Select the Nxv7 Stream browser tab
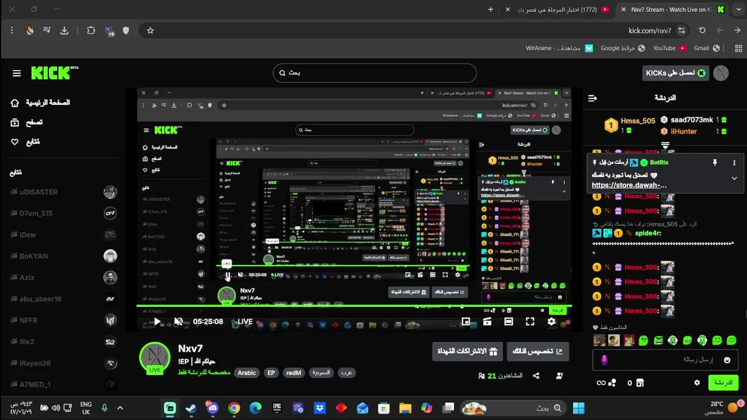The image size is (747, 420). pyautogui.click(x=672, y=9)
